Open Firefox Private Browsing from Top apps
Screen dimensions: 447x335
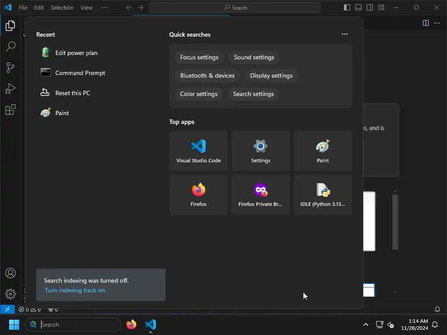261,195
